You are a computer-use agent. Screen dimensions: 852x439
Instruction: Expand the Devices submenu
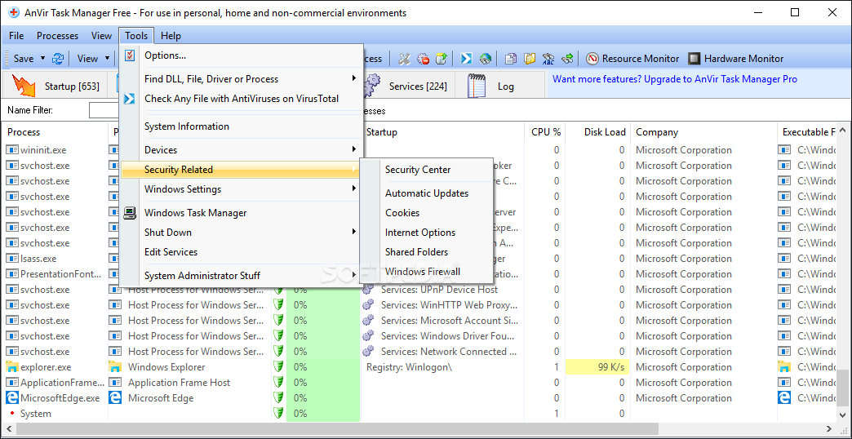(354, 149)
